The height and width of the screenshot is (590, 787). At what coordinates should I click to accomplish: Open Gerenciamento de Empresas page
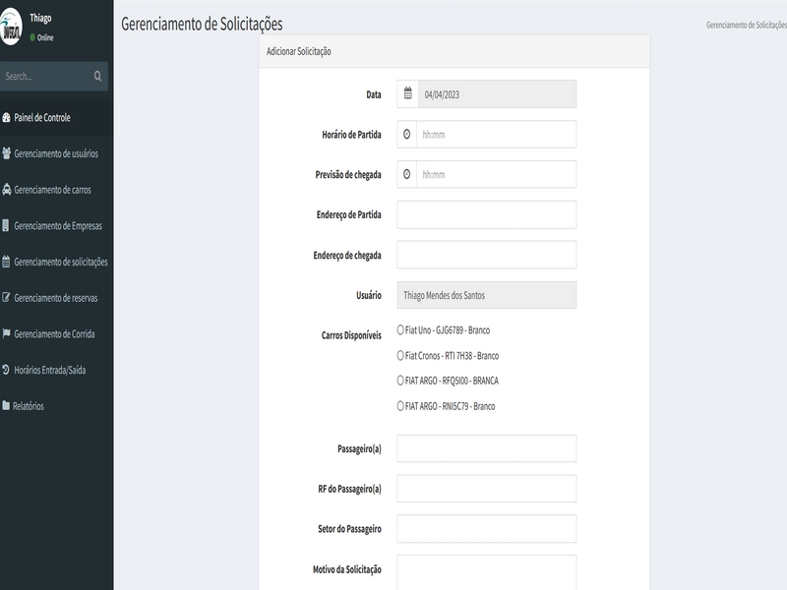[57, 226]
